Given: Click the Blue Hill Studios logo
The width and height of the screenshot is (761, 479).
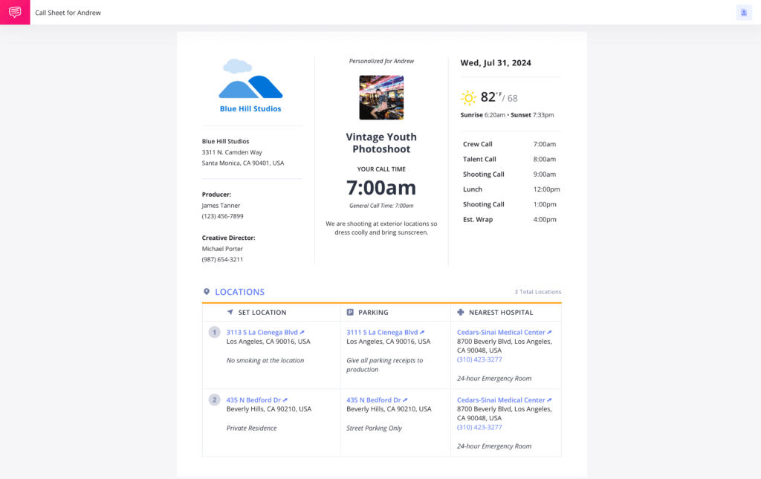Looking at the screenshot, I should (251, 86).
